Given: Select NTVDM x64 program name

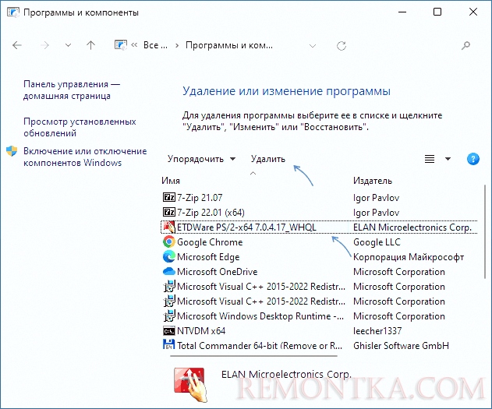Looking at the screenshot, I should tap(201, 330).
